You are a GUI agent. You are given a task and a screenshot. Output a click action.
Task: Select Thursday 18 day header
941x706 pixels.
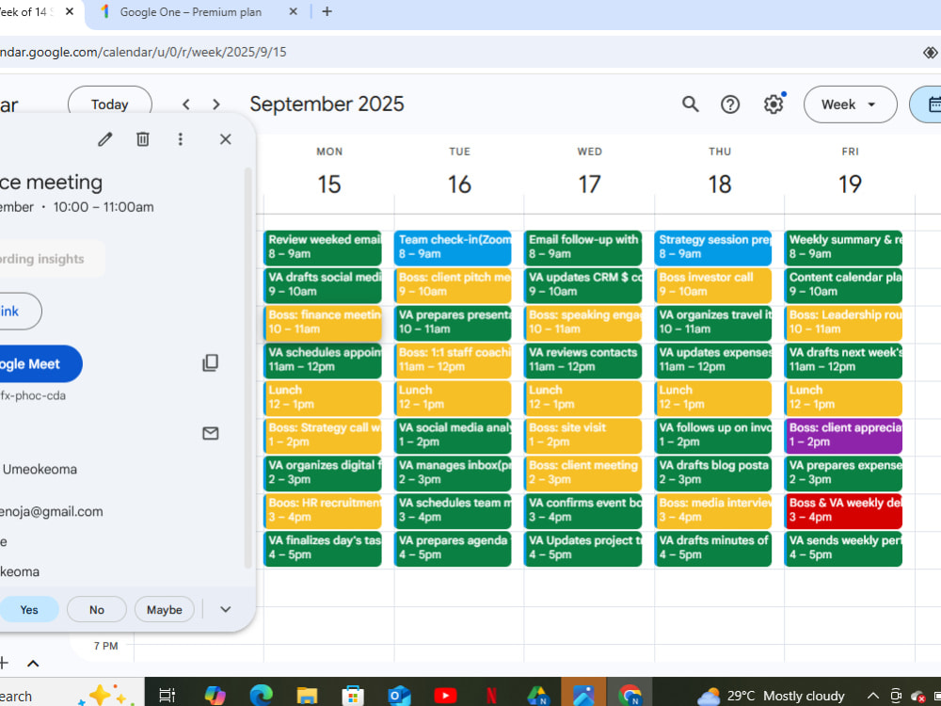720,184
